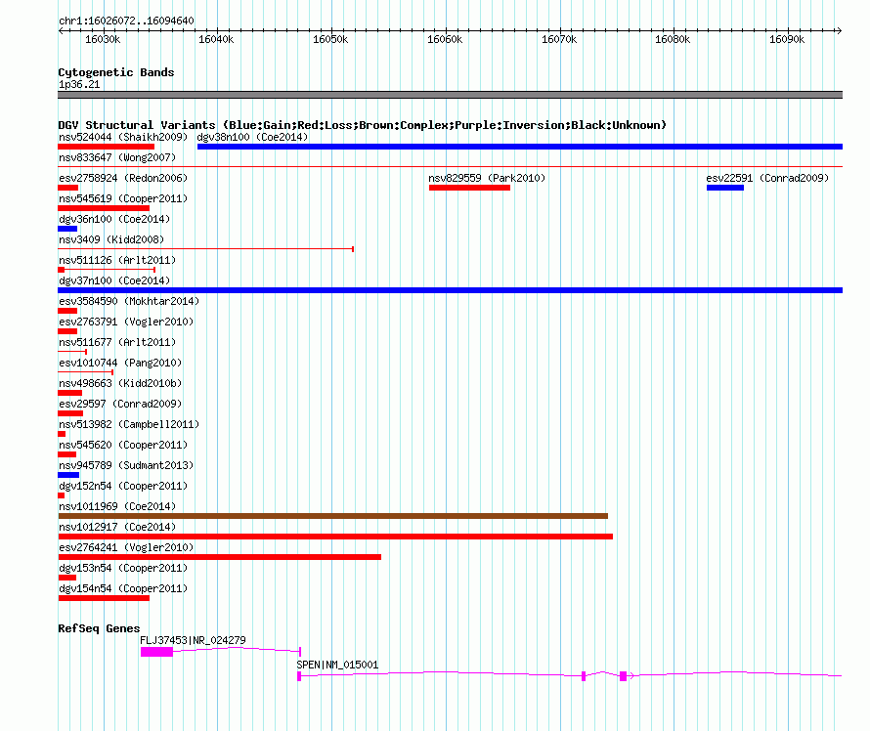The image size is (870, 731).
Task: Select the 1p36.21 cytogenetic band bar
Action: pos(450,95)
